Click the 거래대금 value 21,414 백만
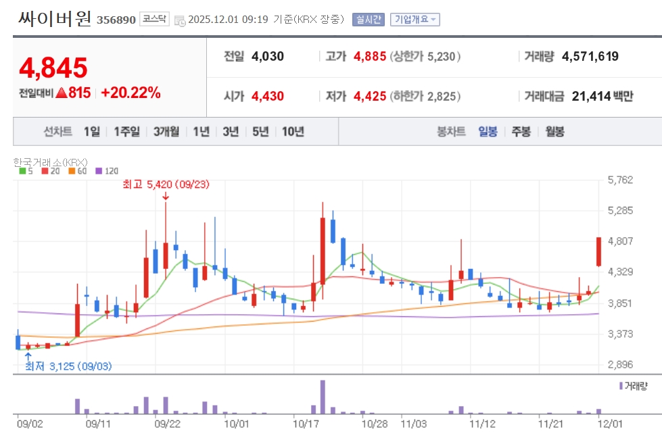The height and width of the screenshot is (448, 662). click(602, 96)
